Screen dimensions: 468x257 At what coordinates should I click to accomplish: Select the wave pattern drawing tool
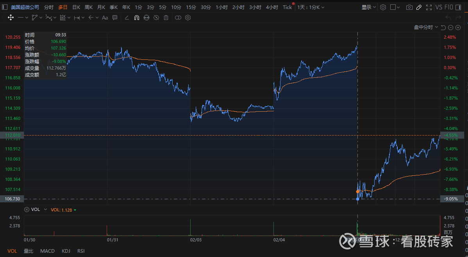point(49,18)
